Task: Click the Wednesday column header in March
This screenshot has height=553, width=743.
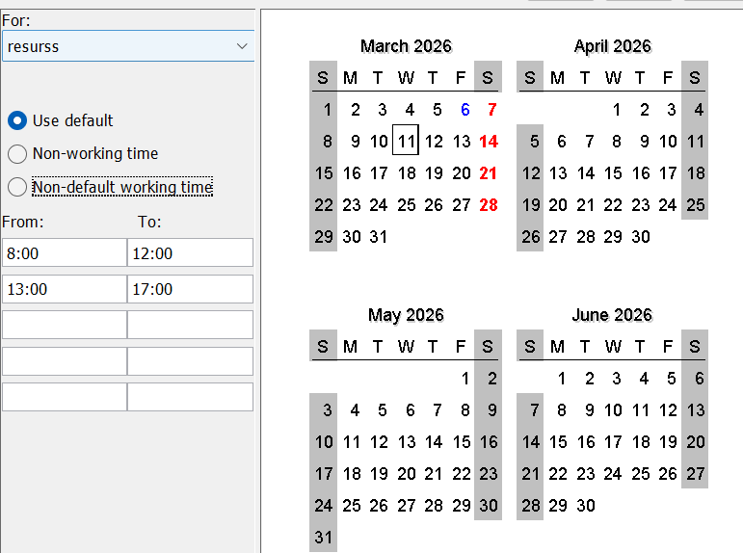Action: pyautogui.click(x=406, y=77)
